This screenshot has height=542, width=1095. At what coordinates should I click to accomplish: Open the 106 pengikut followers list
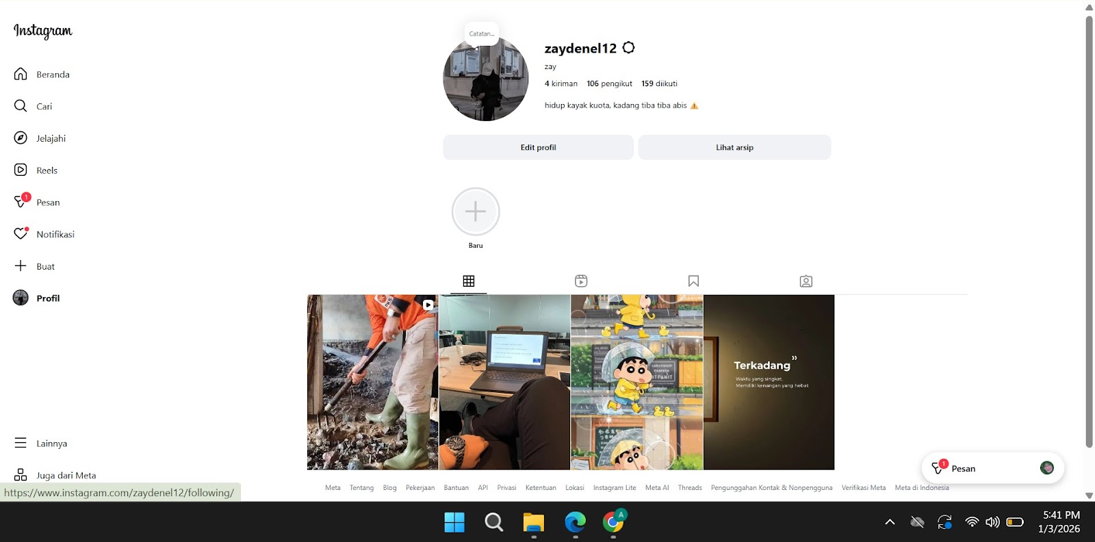point(609,83)
